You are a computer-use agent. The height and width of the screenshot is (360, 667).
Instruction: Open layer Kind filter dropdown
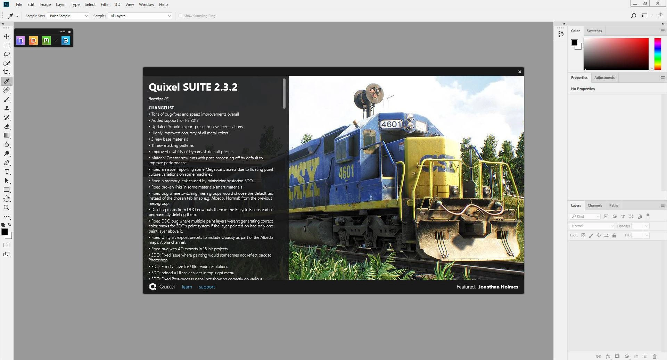[x=585, y=216]
